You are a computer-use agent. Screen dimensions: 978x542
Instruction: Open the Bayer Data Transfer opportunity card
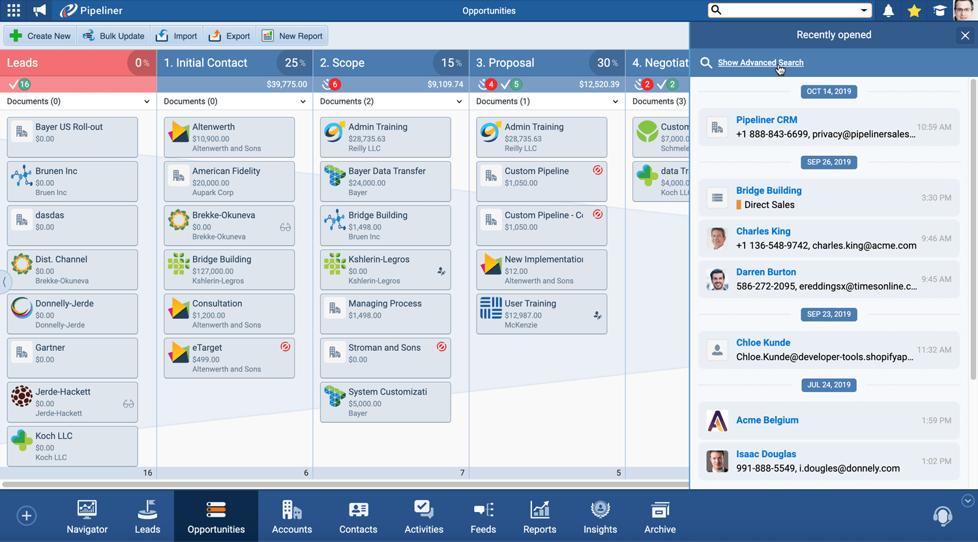[385, 181]
